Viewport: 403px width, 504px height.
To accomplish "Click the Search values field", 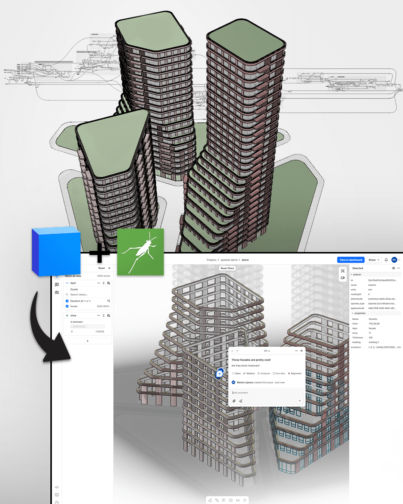I will [88, 295].
